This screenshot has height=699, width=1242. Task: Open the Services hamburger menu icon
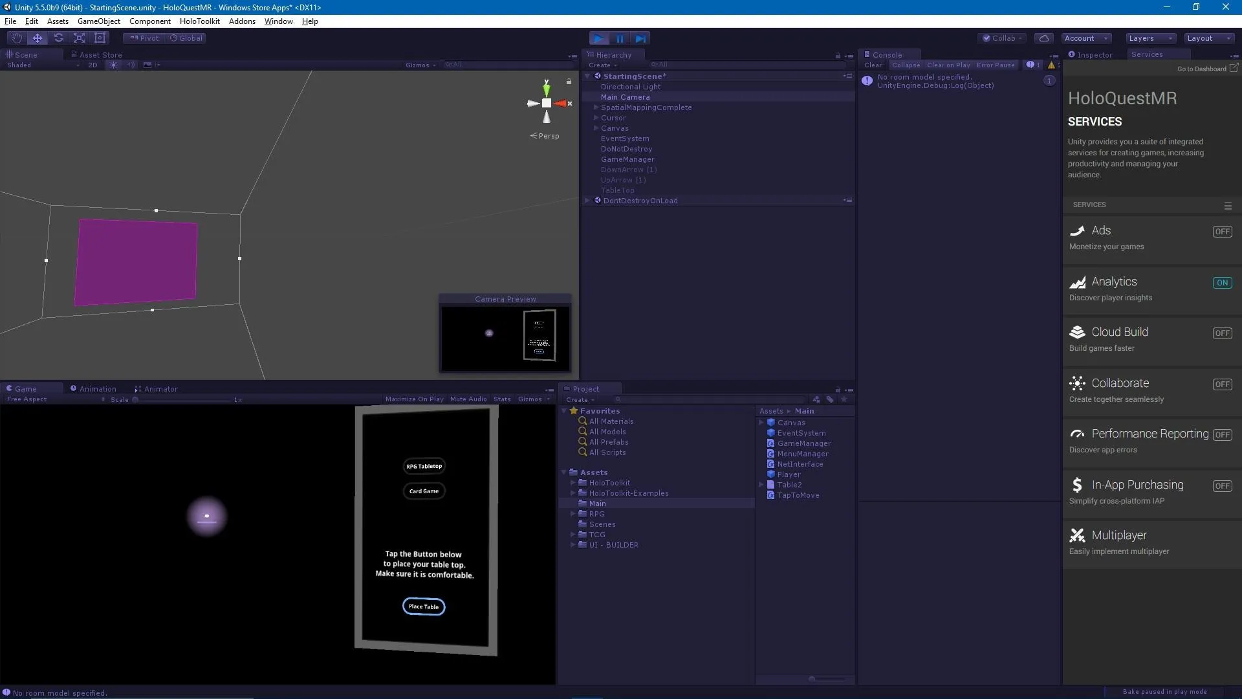pos(1228,206)
